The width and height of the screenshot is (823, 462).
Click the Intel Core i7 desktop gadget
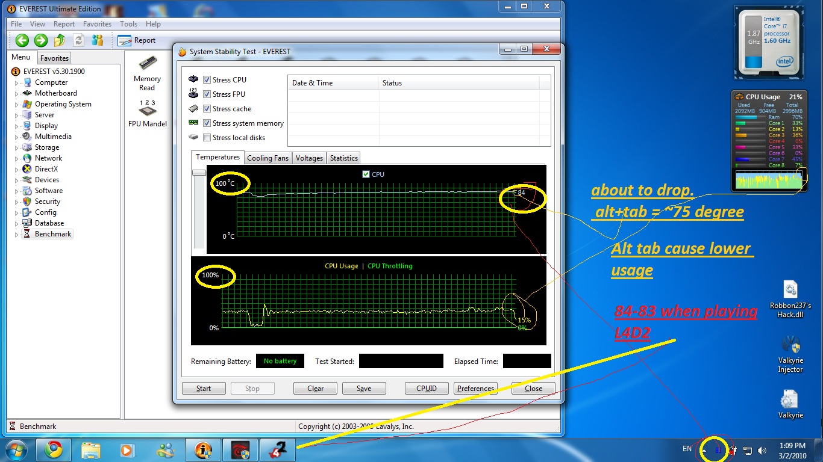click(770, 42)
